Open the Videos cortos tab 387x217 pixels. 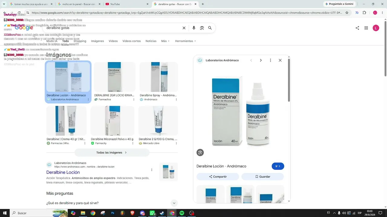[132, 41]
